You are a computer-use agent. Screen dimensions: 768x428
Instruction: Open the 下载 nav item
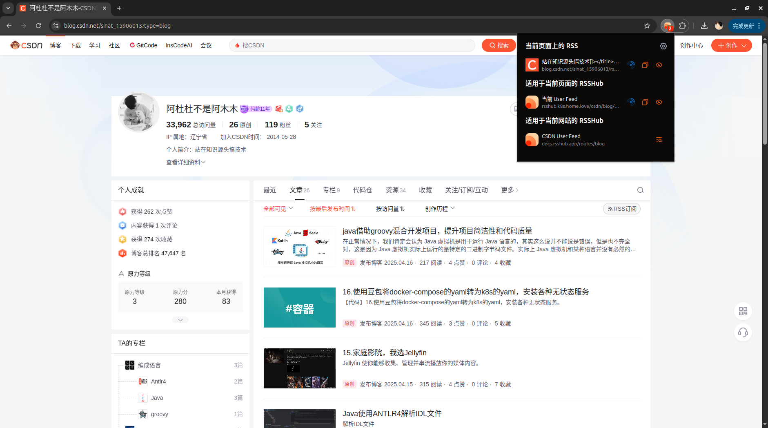tap(75, 45)
